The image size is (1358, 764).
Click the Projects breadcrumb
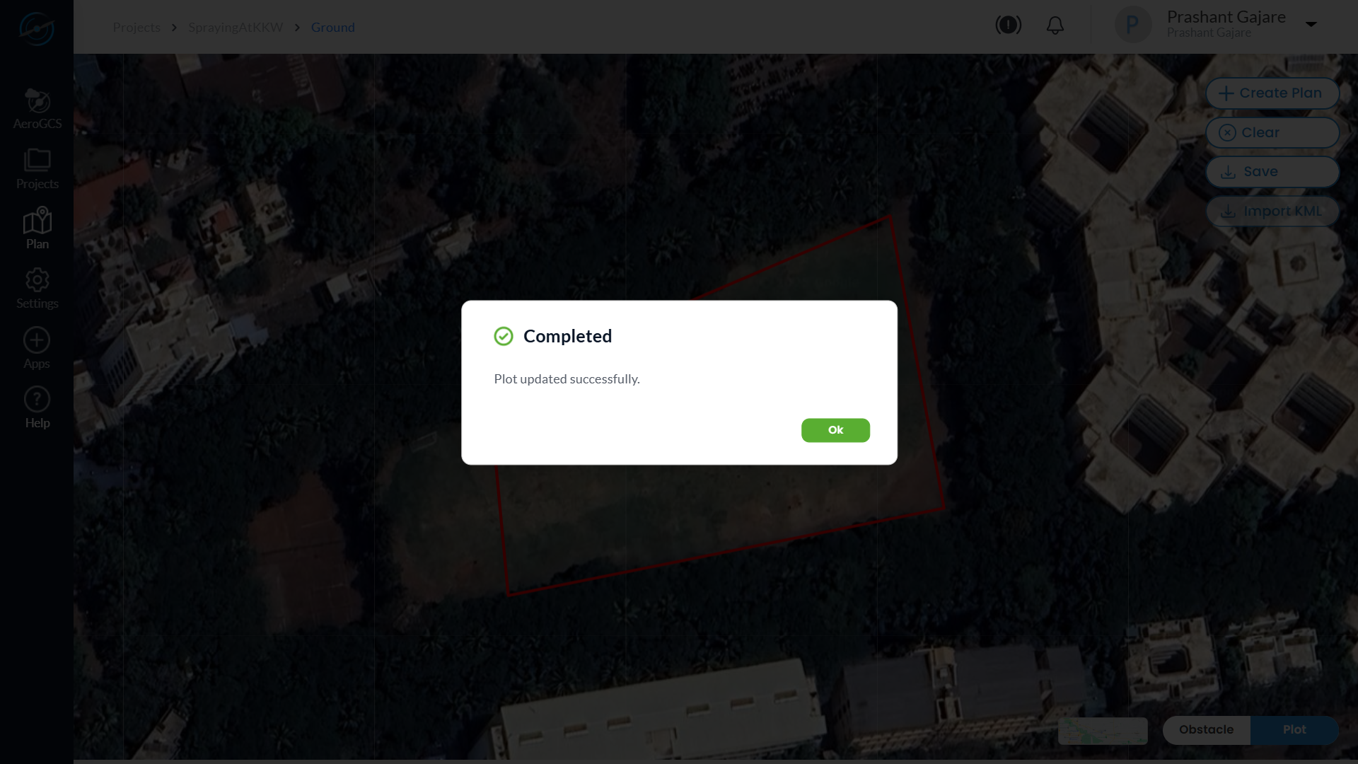click(x=137, y=28)
